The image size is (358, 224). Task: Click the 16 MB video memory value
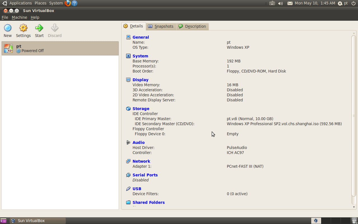pos(232,85)
